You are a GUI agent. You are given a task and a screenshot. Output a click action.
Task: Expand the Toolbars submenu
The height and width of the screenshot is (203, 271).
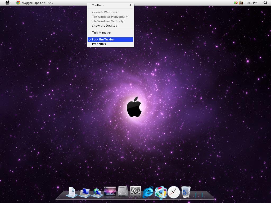point(98,5)
